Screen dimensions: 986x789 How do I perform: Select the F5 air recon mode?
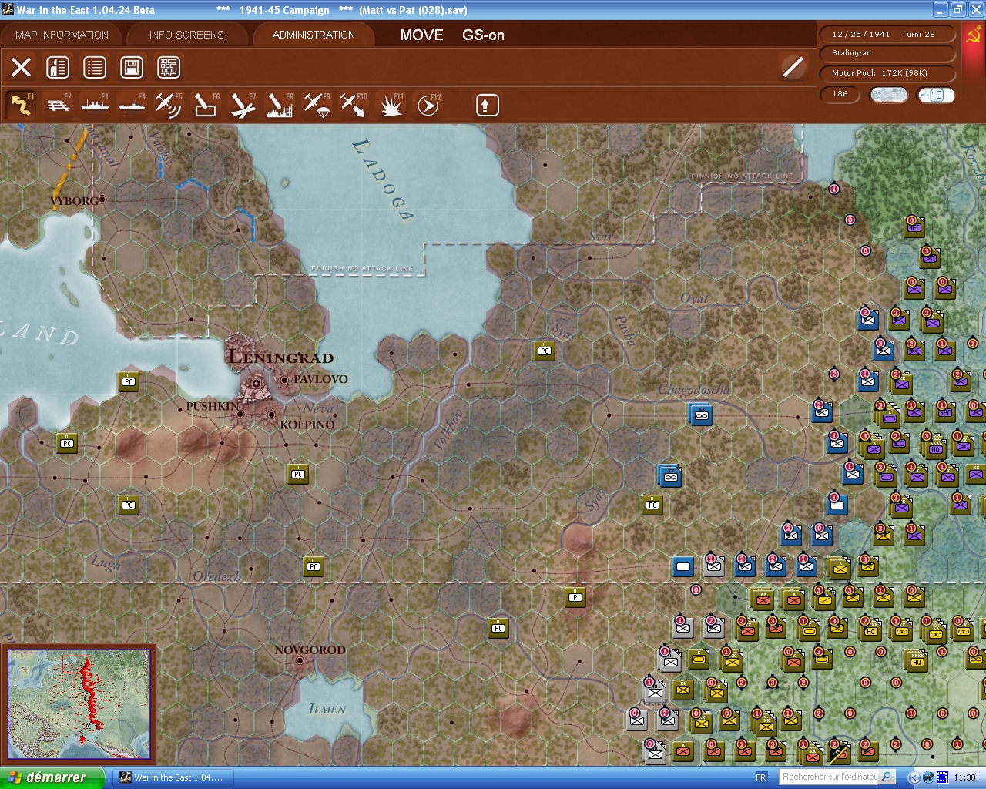click(x=169, y=105)
